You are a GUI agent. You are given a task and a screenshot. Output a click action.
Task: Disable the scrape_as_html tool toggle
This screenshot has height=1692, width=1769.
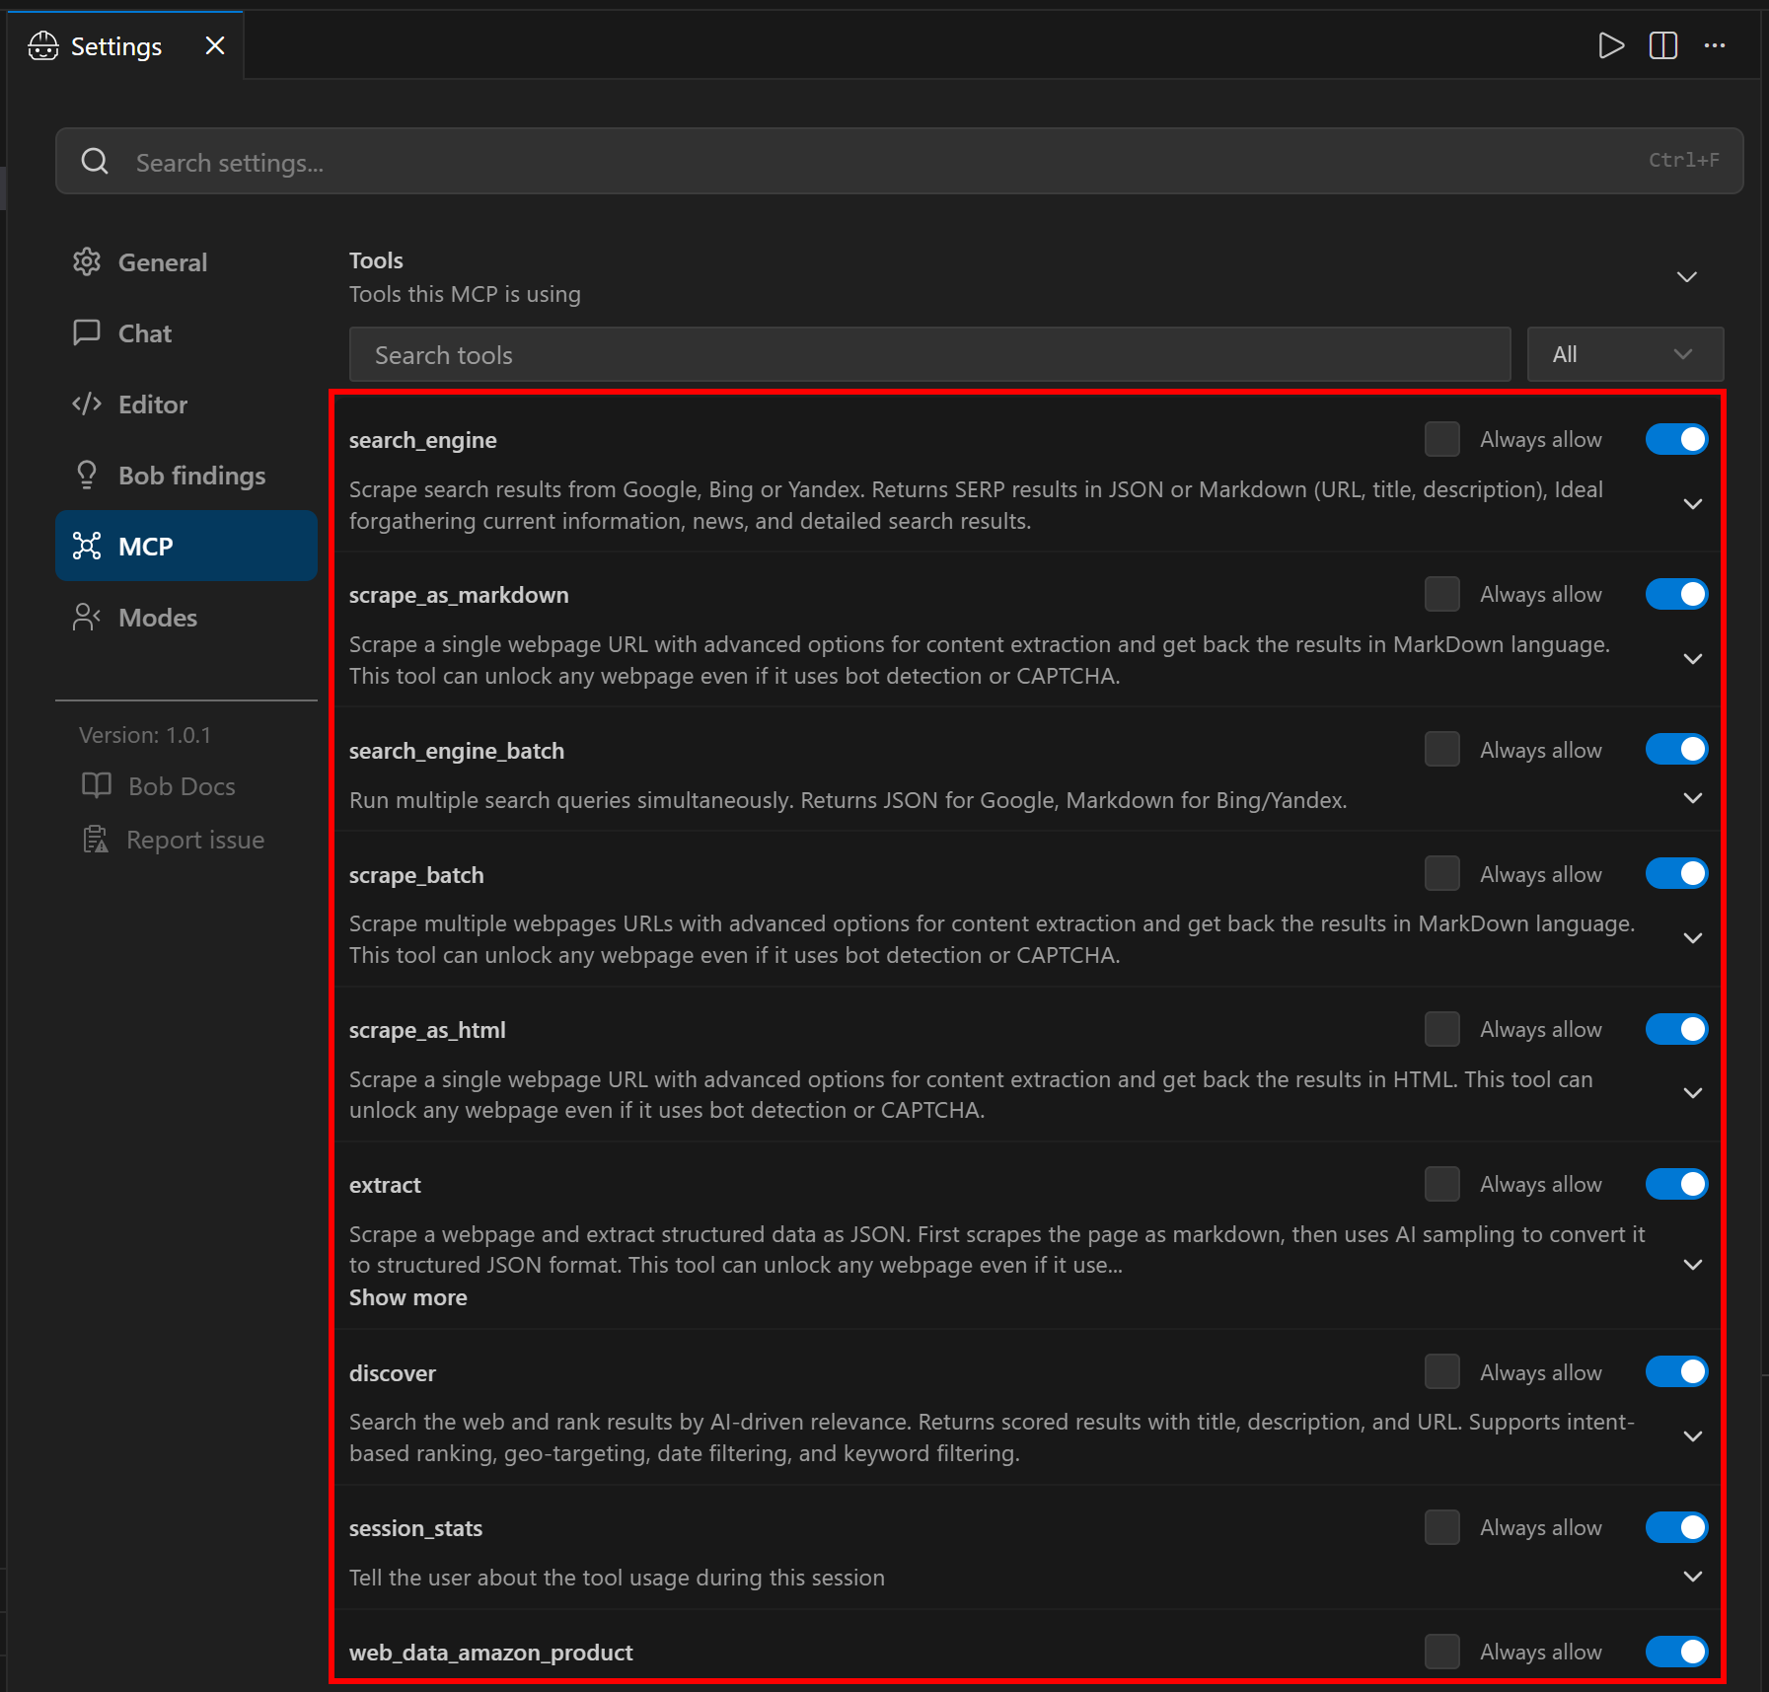click(1676, 1029)
